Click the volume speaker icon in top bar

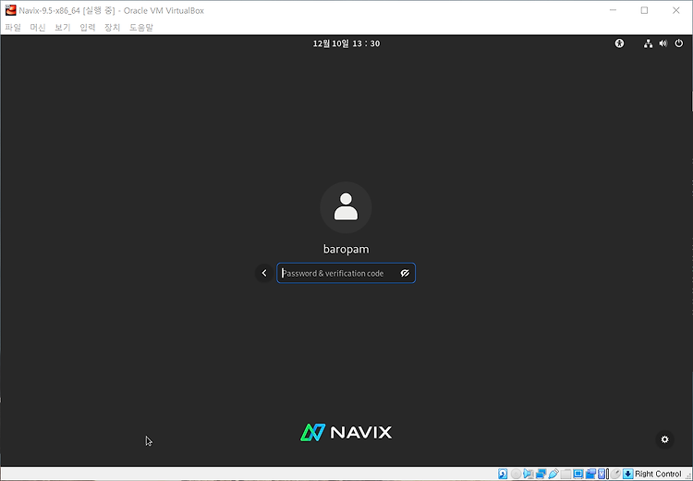[x=663, y=43]
